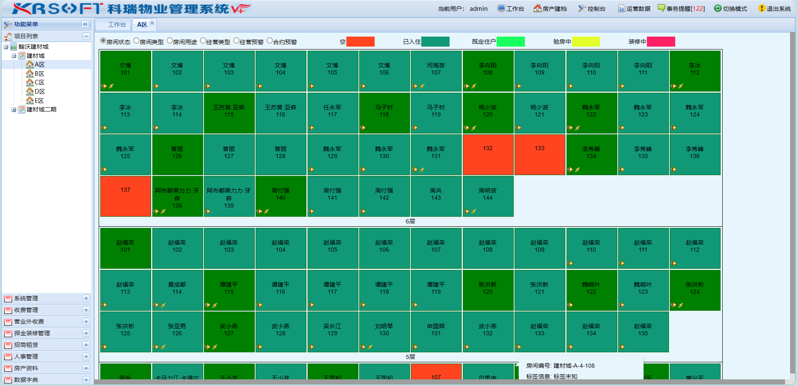Click 退出系统 warning icon
Image resolution: width=798 pixels, height=386 pixels.
point(762,8)
